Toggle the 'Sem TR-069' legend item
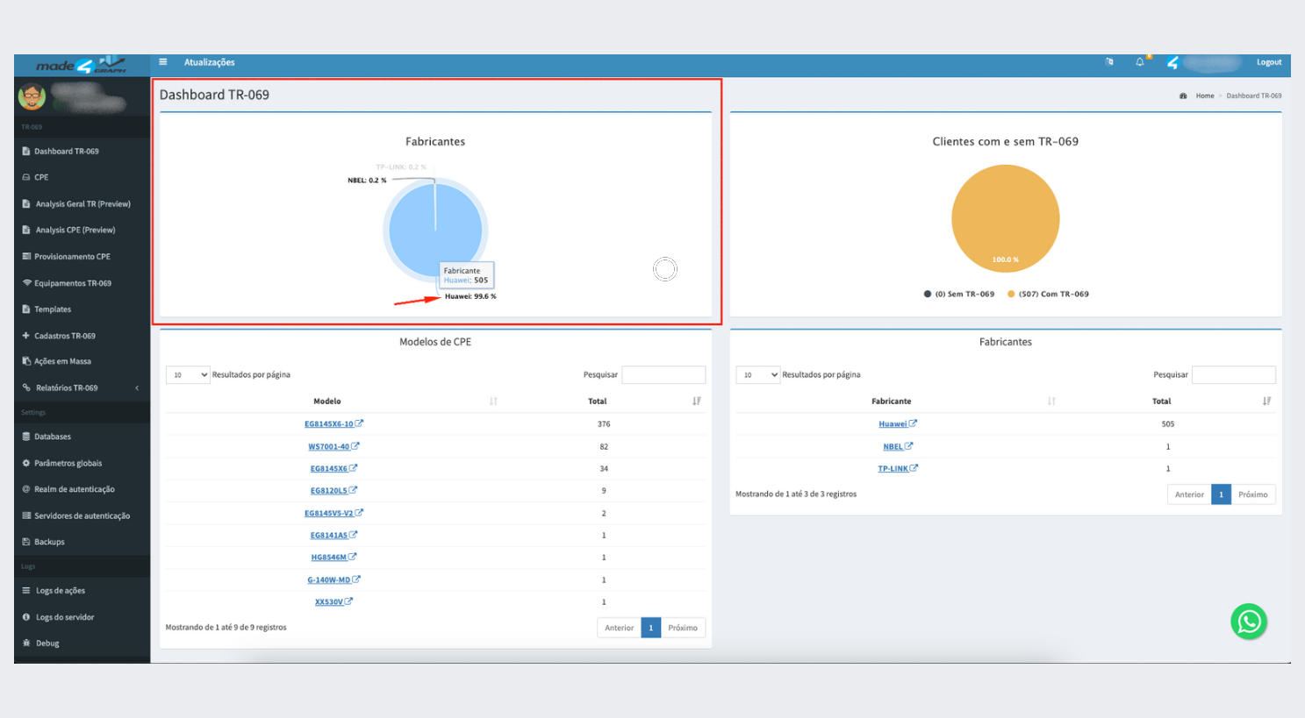 pyautogui.click(x=958, y=295)
